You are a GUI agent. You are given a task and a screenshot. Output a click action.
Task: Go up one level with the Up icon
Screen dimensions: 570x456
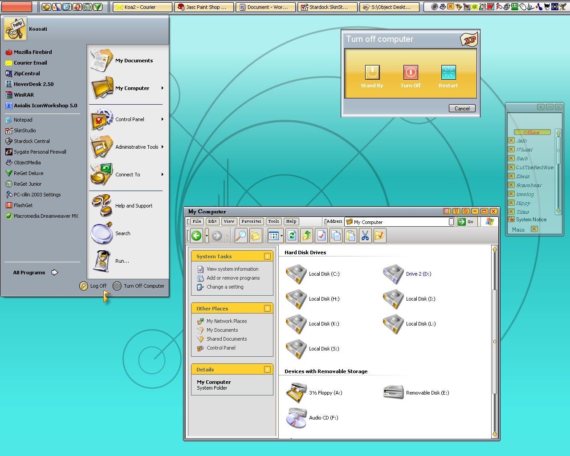307,236
